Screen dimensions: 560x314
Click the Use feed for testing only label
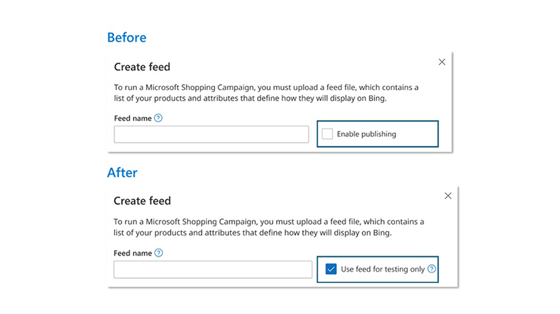pos(383,269)
